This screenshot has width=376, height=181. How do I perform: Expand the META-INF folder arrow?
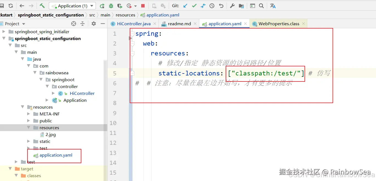[x=29, y=114]
